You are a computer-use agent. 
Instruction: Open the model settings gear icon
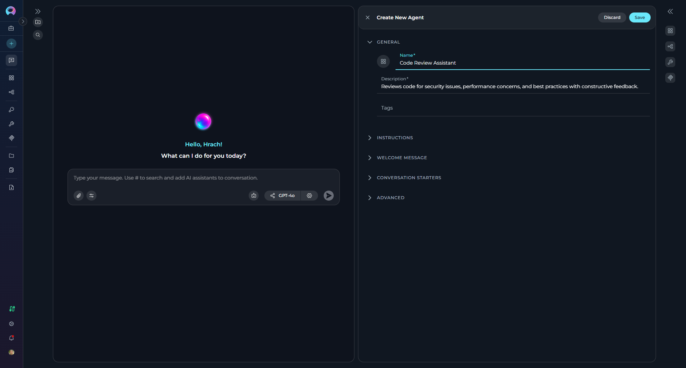pyautogui.click(x=309, y=196)
